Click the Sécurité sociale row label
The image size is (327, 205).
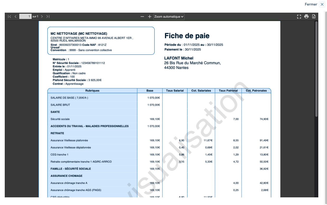tap(60, 119)
